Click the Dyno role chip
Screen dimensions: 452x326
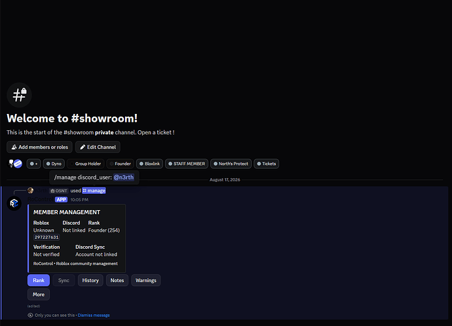54,164
